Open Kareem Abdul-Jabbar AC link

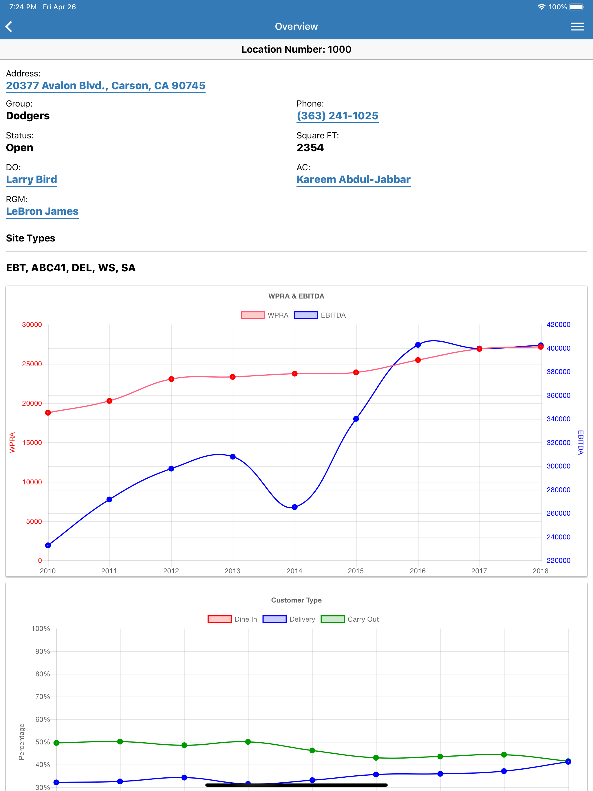click(353, 180)
